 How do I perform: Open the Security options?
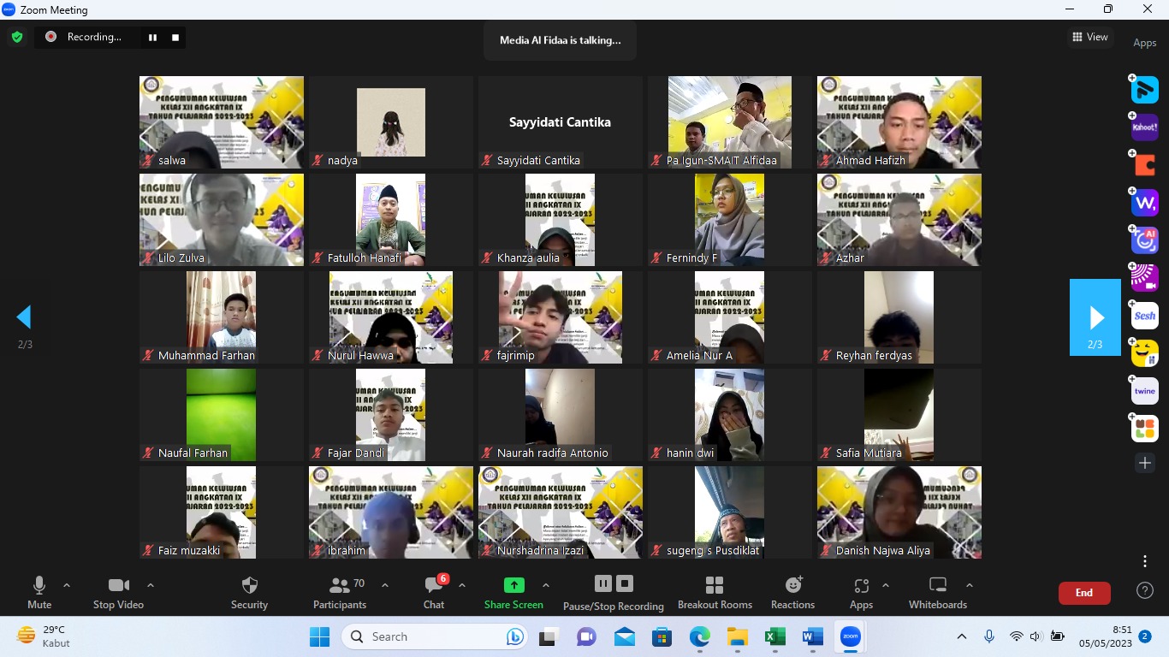tap(249, 592)
